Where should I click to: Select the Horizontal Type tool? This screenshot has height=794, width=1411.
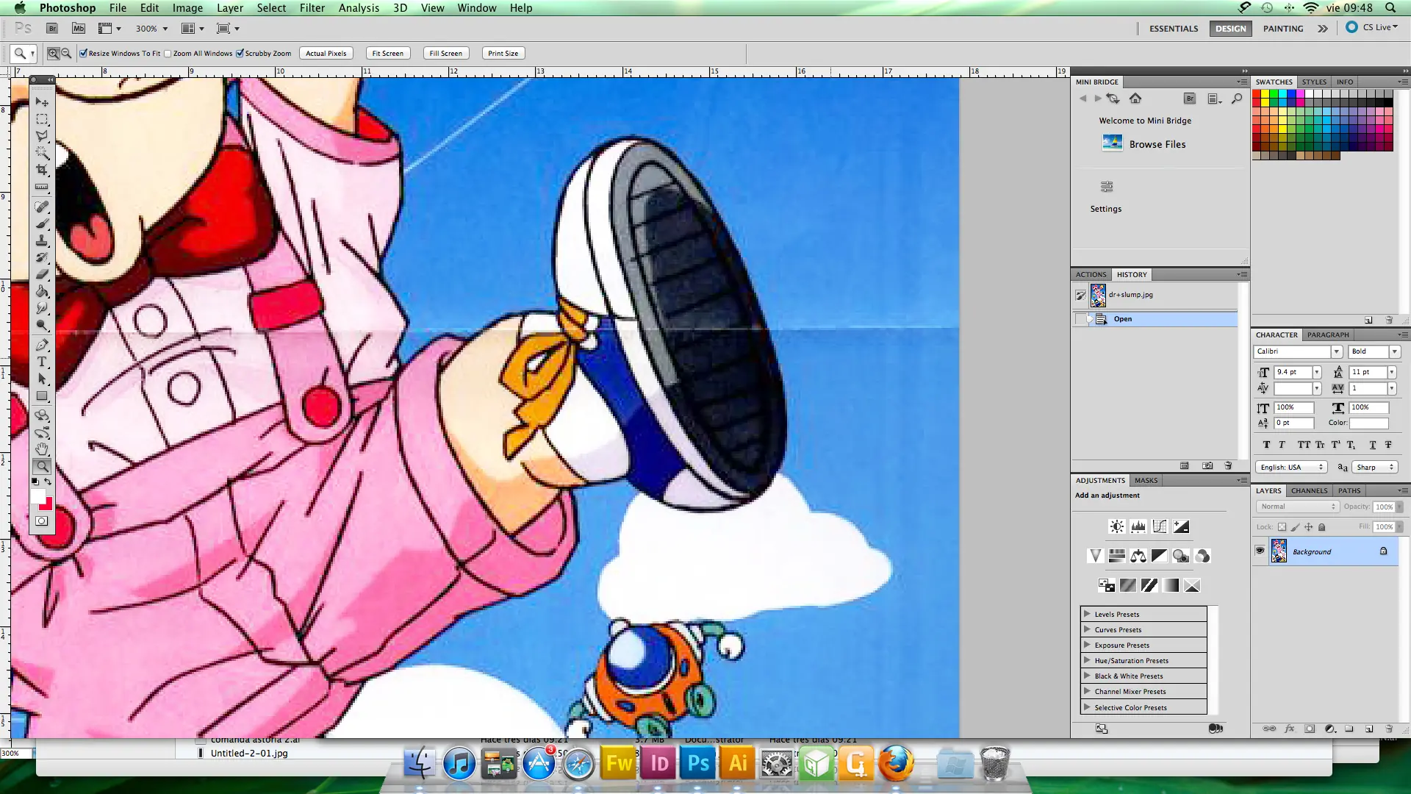[42, 362]
